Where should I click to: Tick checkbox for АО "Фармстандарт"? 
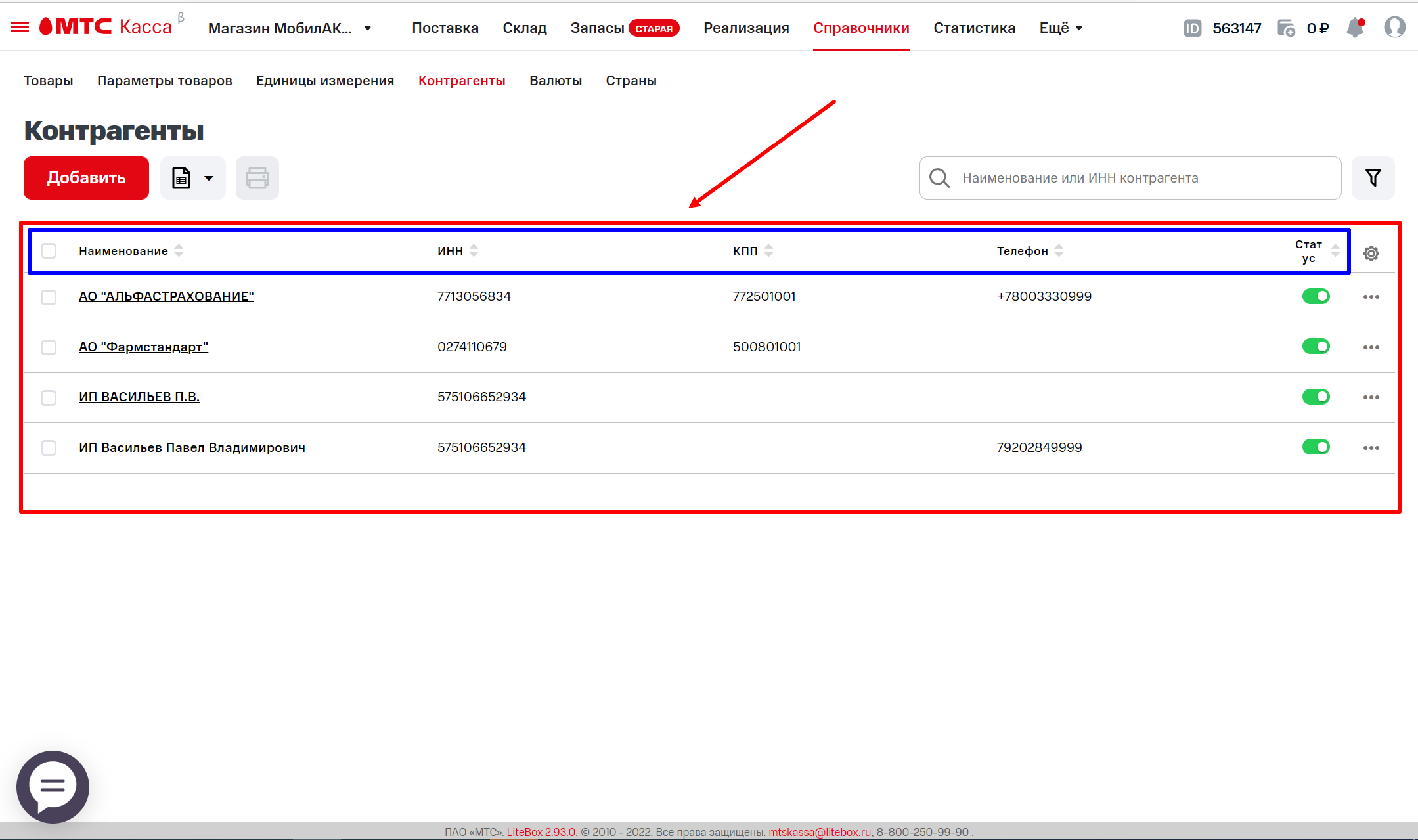[x=49, y=347]
